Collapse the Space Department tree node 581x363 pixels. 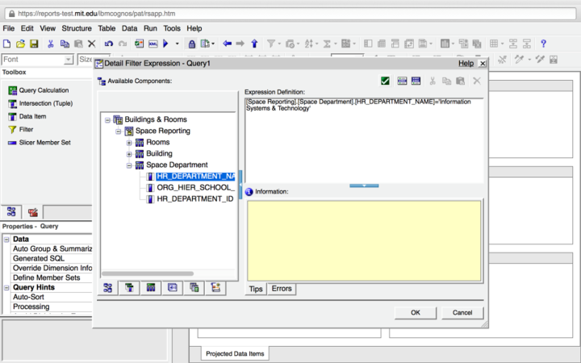(129, 165)
